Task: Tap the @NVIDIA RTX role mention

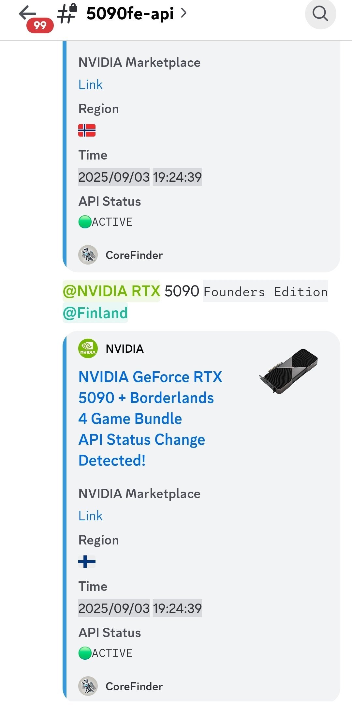Action: pos(111,291)
